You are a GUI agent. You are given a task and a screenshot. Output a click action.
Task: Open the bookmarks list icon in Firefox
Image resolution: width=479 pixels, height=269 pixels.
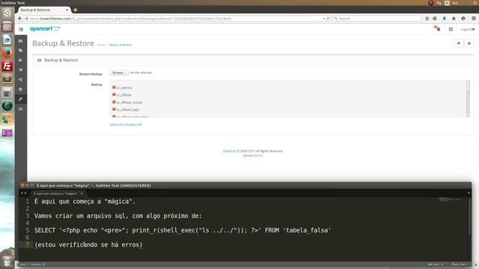coord(435,19)
